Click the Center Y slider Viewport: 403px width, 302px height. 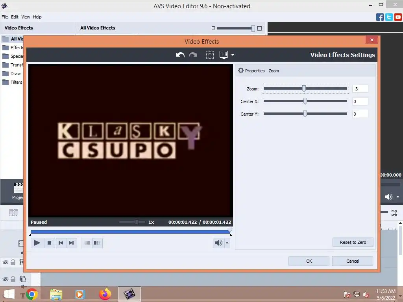click(x=305, y=114)
